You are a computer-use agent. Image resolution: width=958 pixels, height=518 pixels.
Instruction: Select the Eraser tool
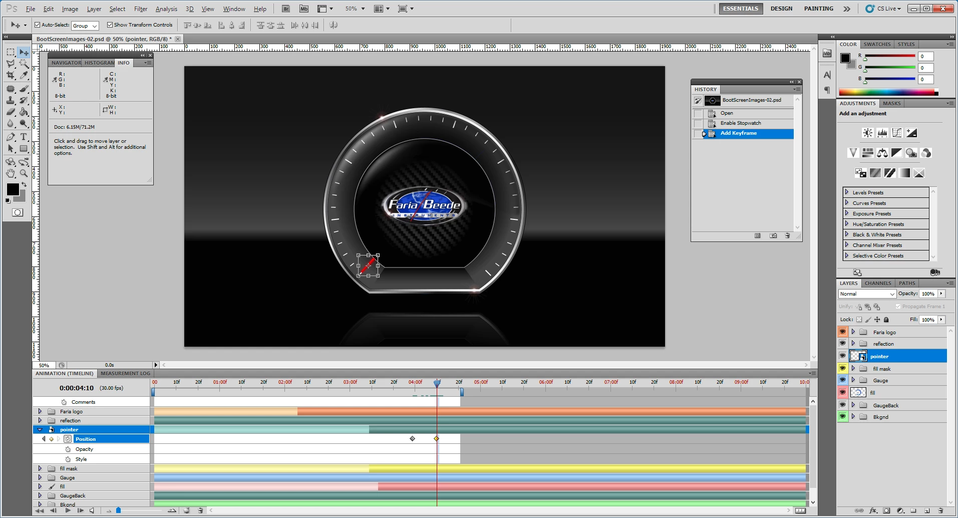pos(11,112)
